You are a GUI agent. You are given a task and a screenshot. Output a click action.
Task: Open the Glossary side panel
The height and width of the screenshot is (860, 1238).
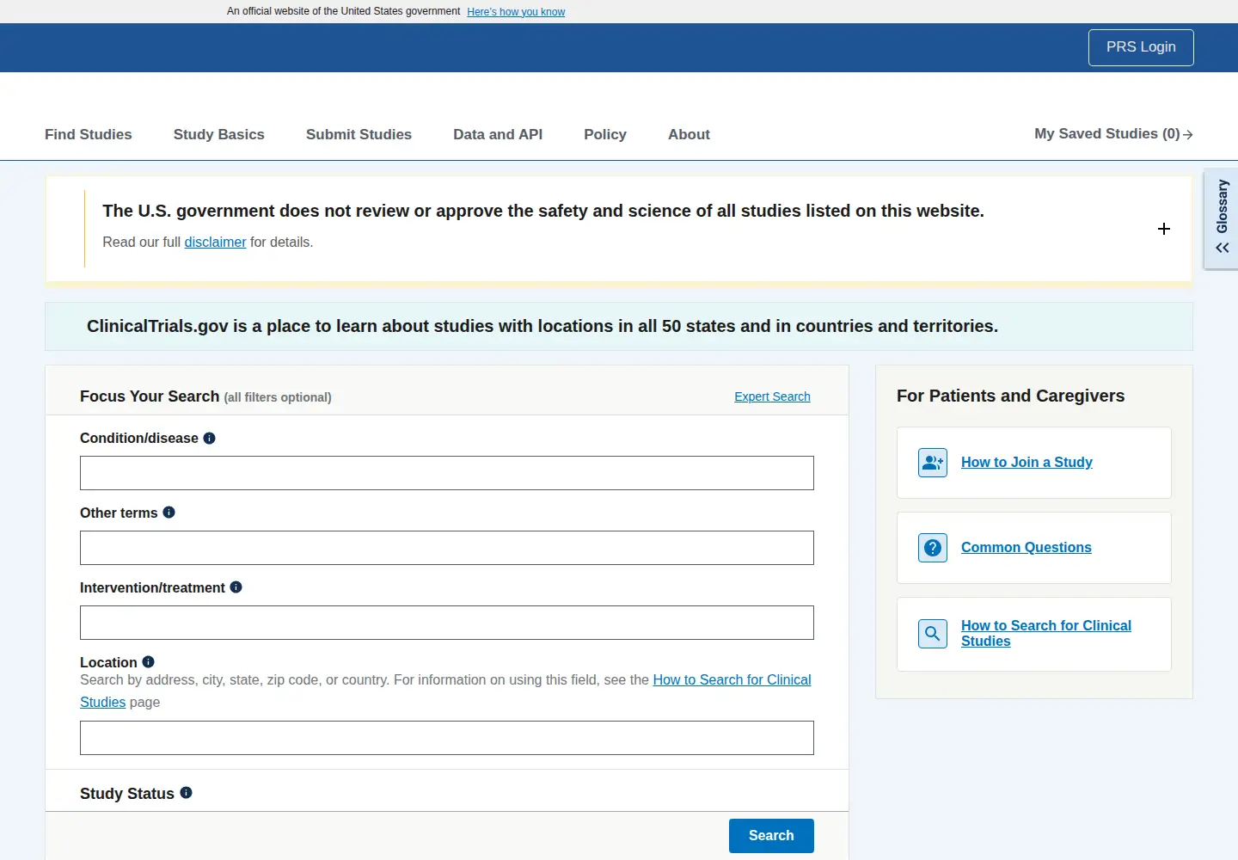click(x=1222, y=218)
